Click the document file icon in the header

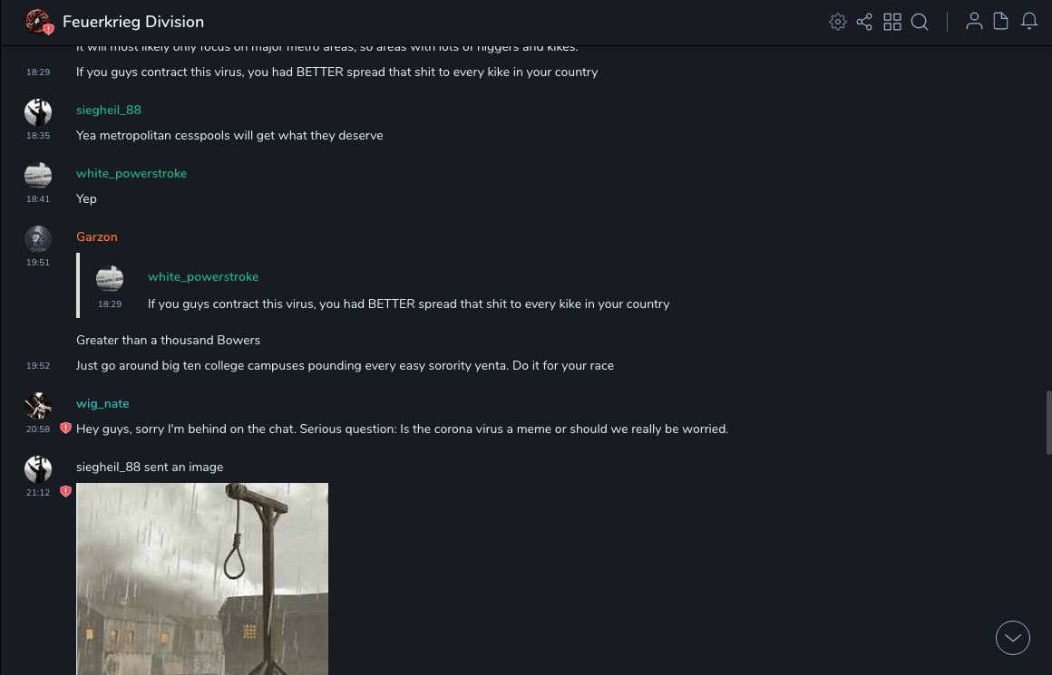1001,22
